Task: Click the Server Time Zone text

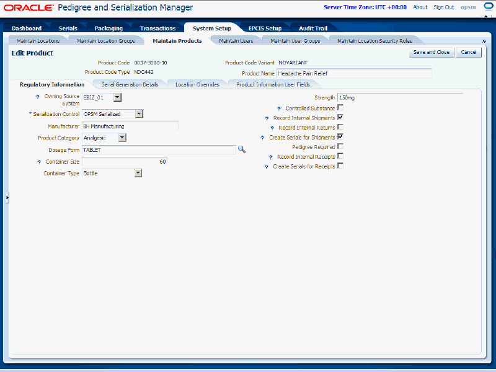Action: click(365, 7)
